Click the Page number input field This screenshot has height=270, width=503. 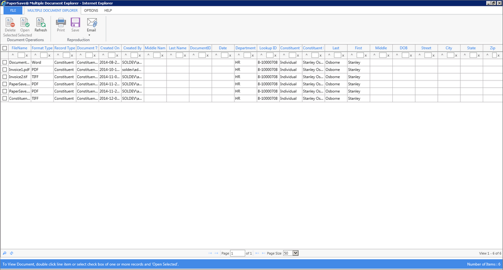pos(238,253)
